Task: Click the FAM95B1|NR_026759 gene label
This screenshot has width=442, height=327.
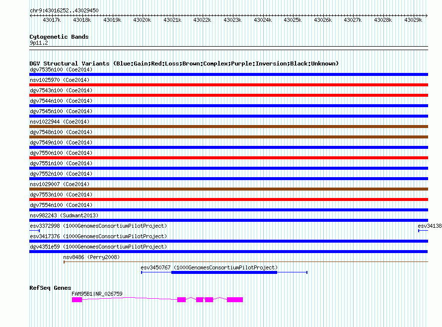Action: pyautogui.click(x=97, y=294)
